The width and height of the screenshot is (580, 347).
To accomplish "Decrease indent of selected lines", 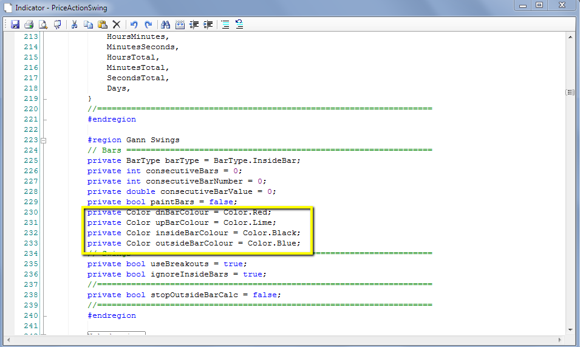I will tap(194, 24).
